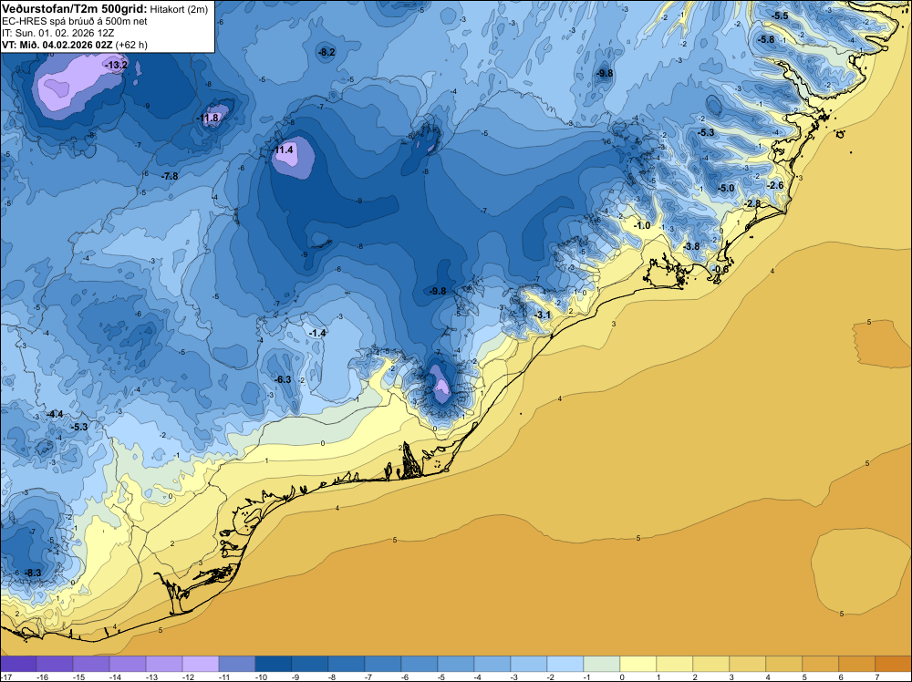Viewport: 912px width, 682px height.
Task: Click the initial time "IT: Sun. 01. 02. 2026 12Z"
Action: pos(57,33)
